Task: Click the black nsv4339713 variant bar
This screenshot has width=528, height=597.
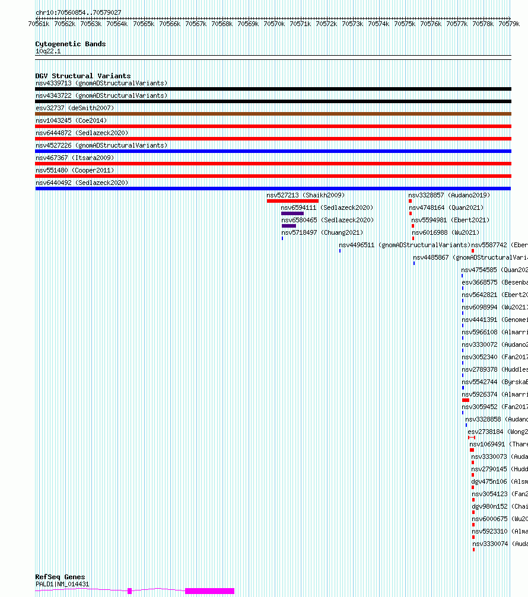Action: coord(273,89)
